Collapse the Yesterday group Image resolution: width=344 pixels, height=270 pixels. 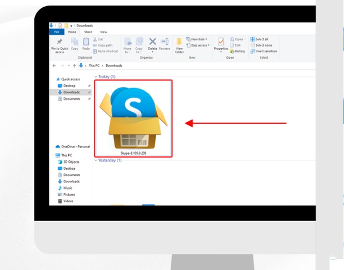point(95,160)
